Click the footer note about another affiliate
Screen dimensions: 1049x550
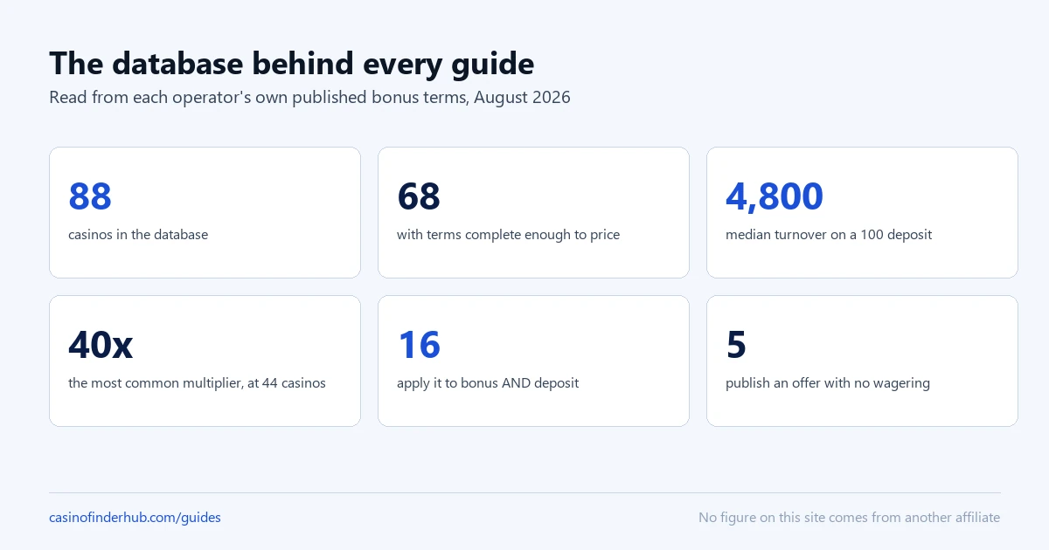(849, 518)
